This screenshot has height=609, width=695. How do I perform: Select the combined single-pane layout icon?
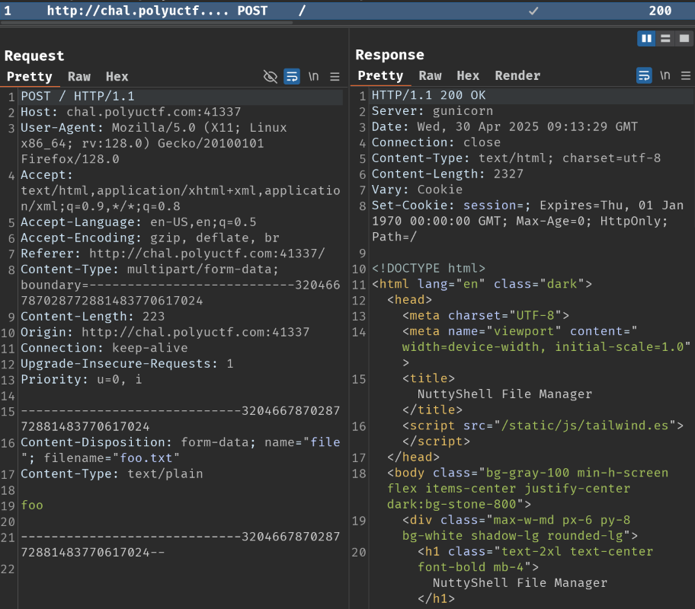[x=684, y=39]
